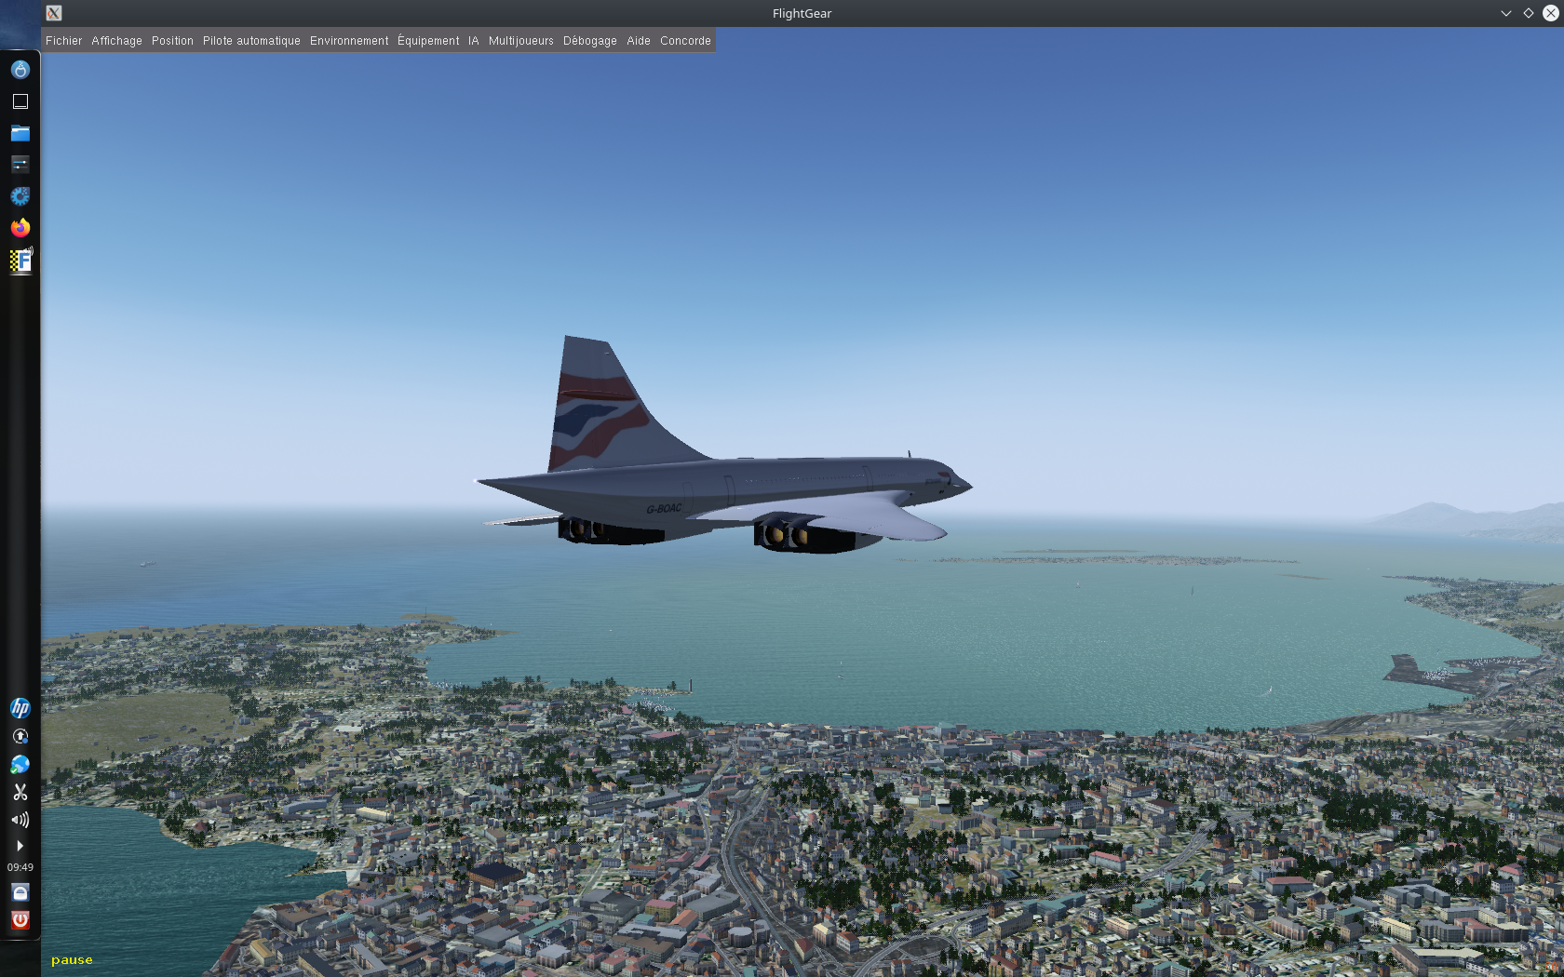Maximize the FlightGear window

[x=1529, y=13]
